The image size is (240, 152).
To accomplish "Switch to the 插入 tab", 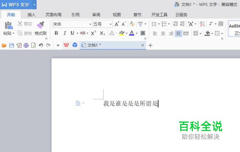I will [32, 15].
